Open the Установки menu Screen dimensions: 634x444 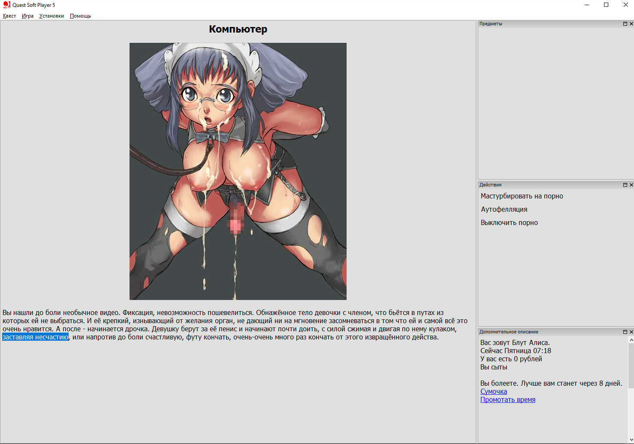51,16
